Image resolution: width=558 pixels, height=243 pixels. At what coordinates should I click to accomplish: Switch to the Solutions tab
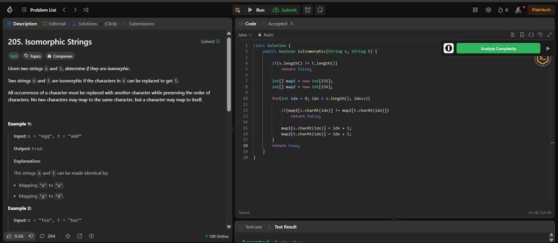coord(85,24)
